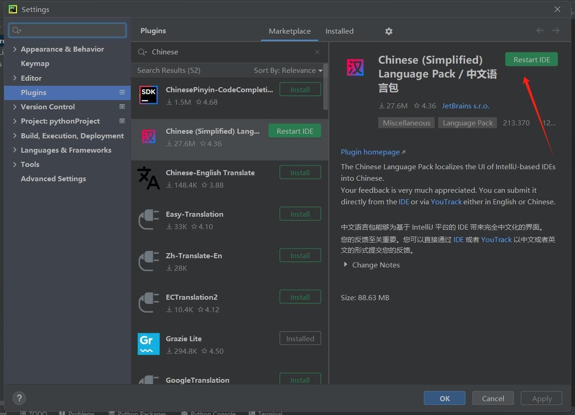Click the 213.370 version text
This screenshot has height=415, width=575.
tap(516, 123)
